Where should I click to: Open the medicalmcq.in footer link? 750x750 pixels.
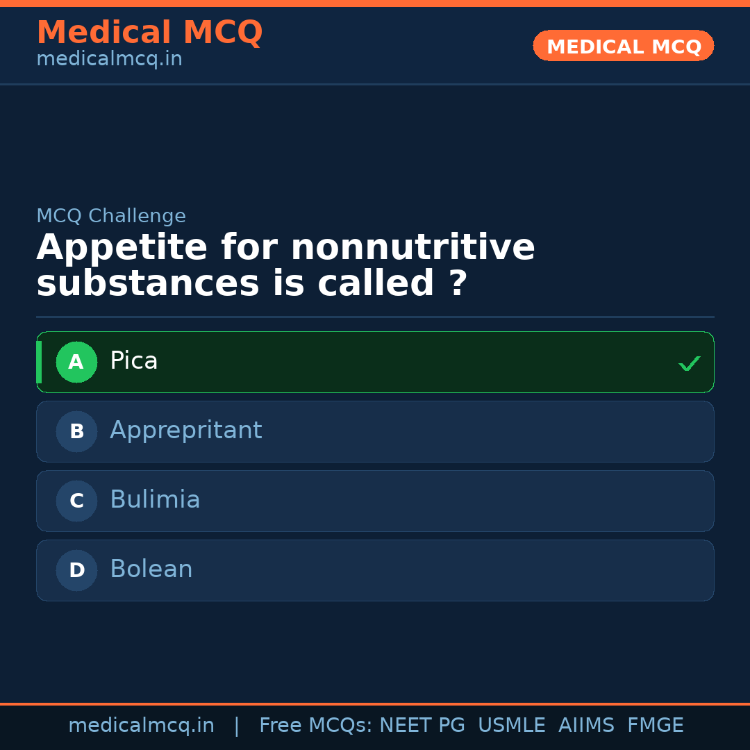142,725
